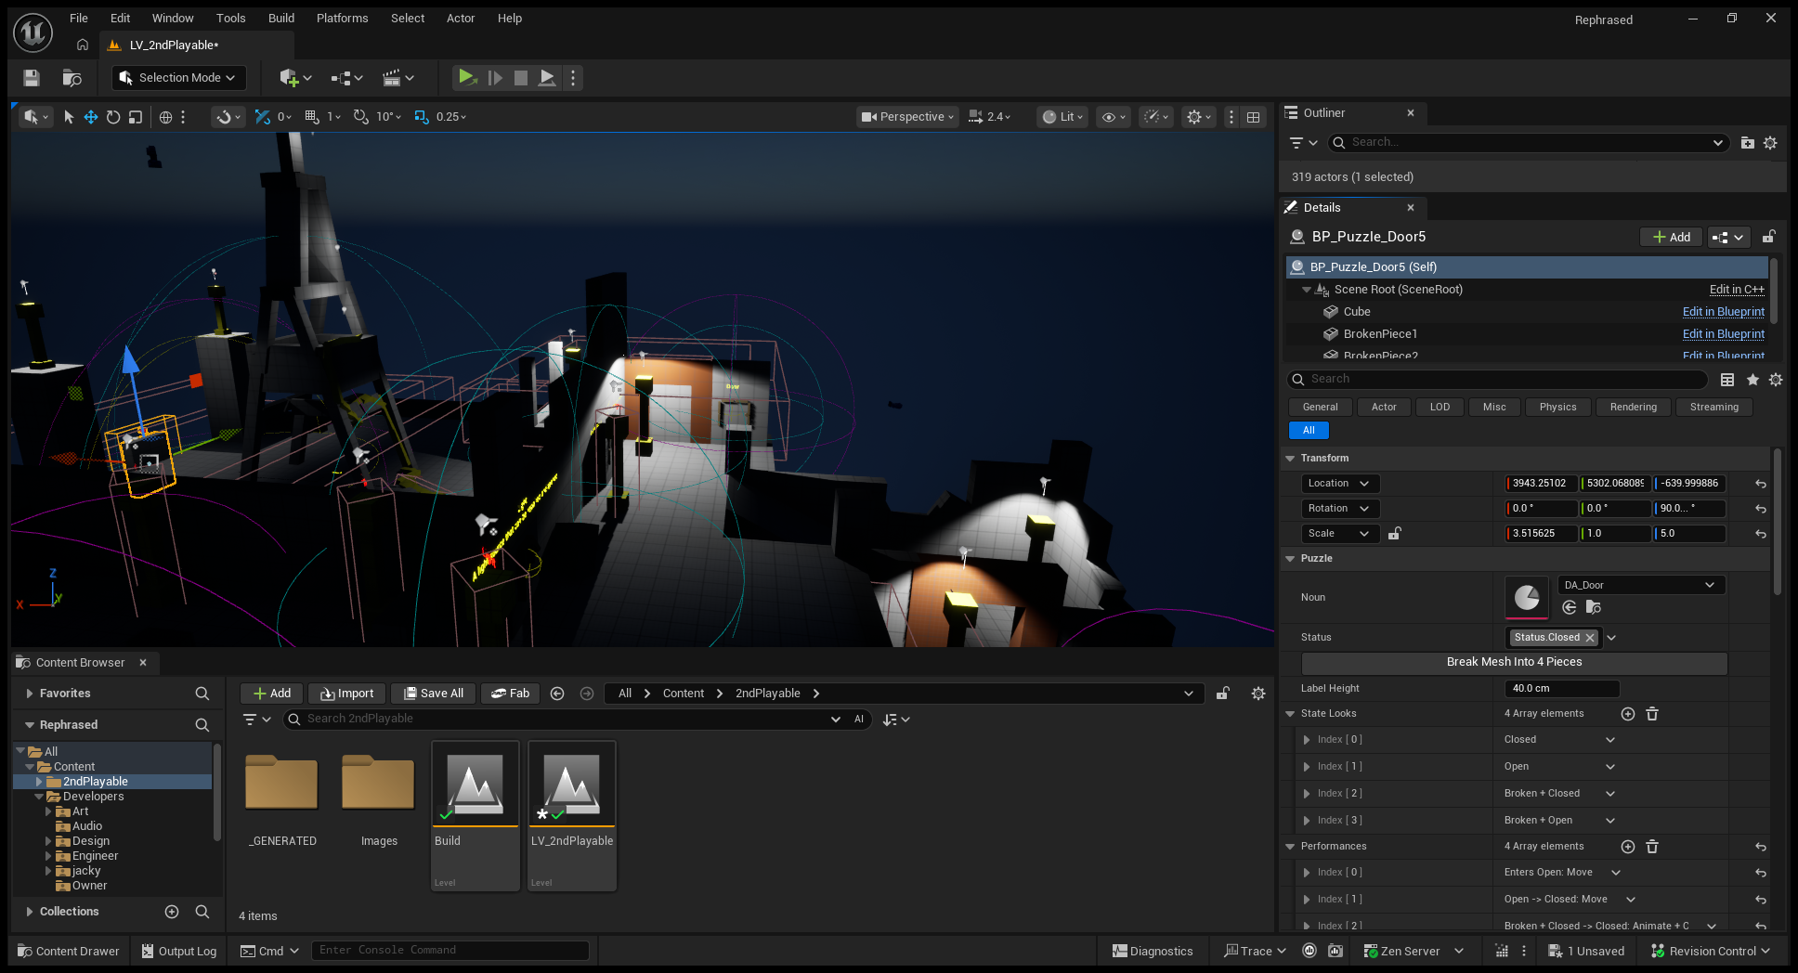Viewport: 1798px width, 973px height.
Task: Click the Label Height value field
Action: click(x=1562, y=689)
